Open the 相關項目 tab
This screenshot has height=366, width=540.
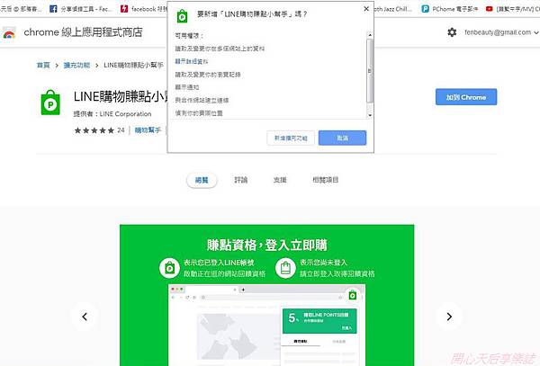tap(325, 180)
